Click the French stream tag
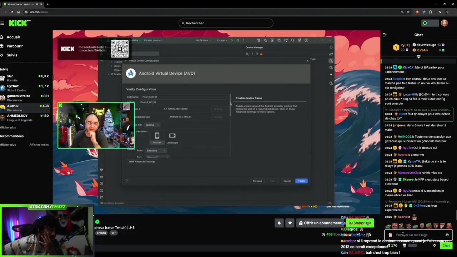Viewport: 457px width, 257px height. click(x=101, y=233)
